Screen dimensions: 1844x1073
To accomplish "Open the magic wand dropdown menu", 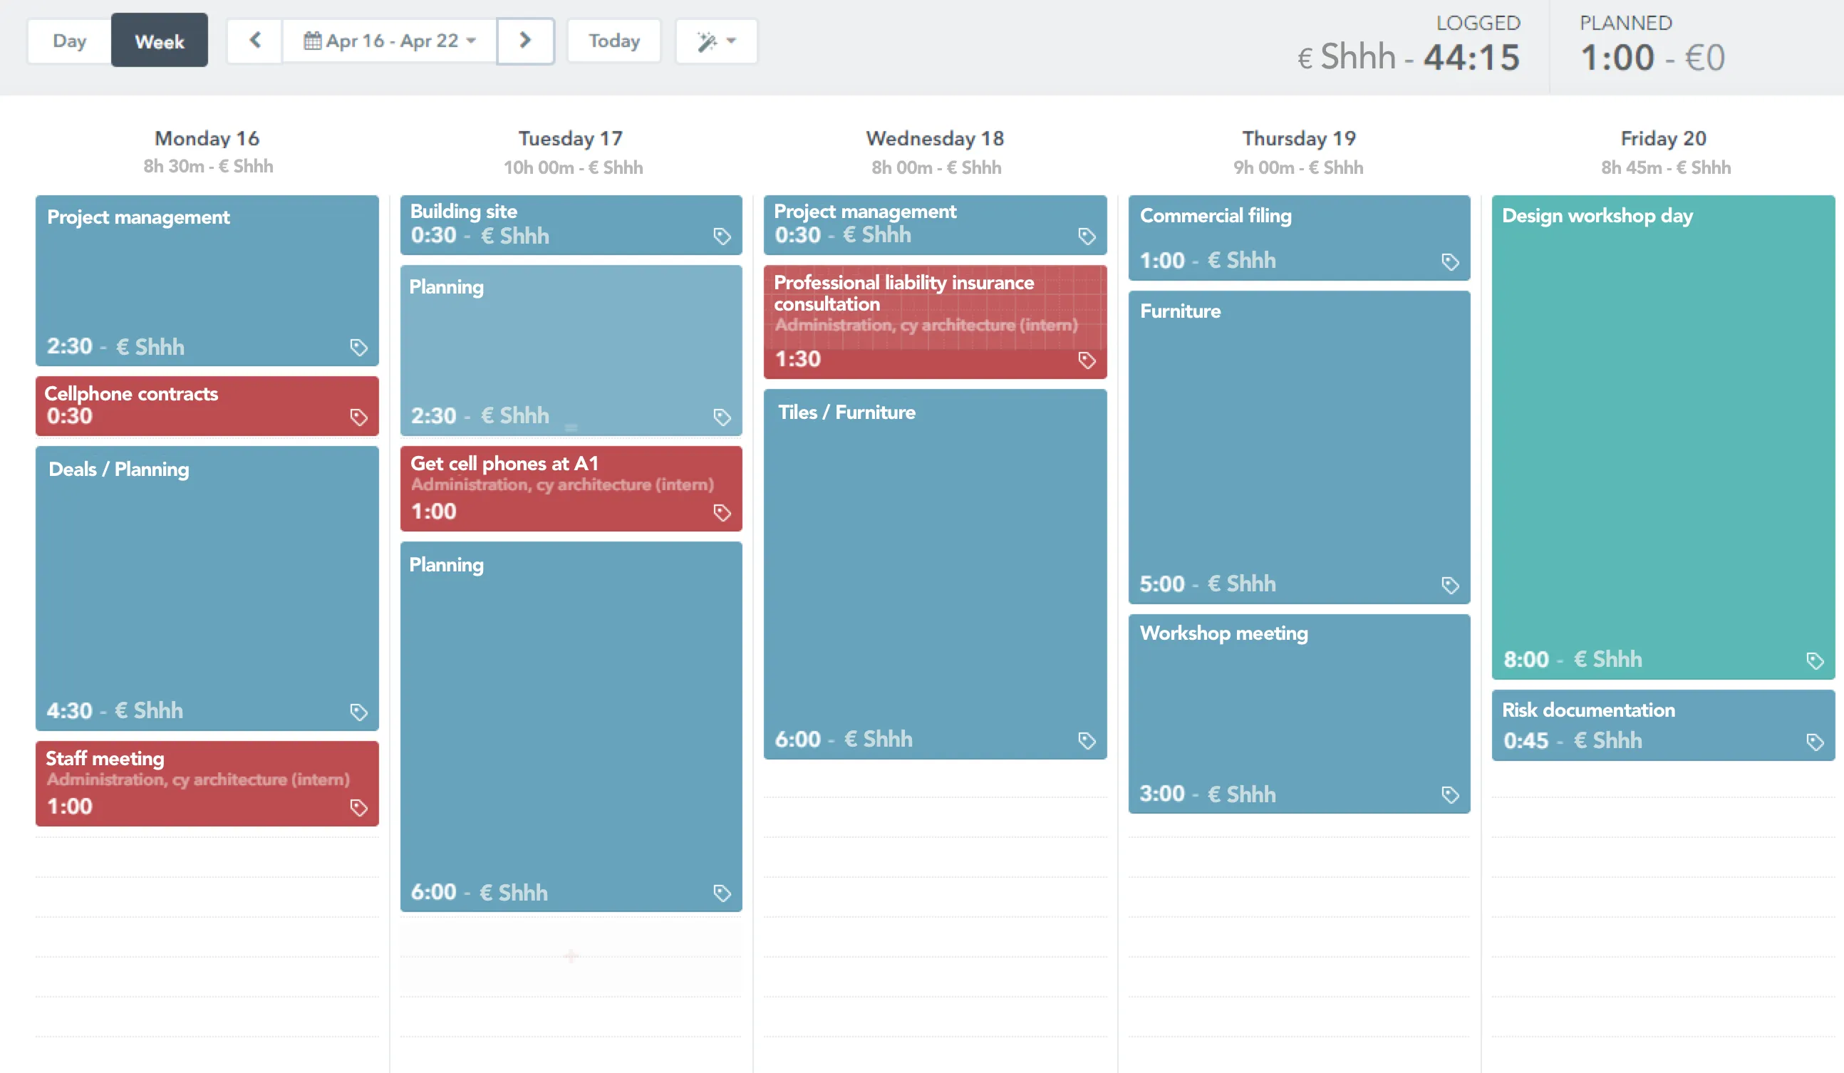I will point(715,41).
